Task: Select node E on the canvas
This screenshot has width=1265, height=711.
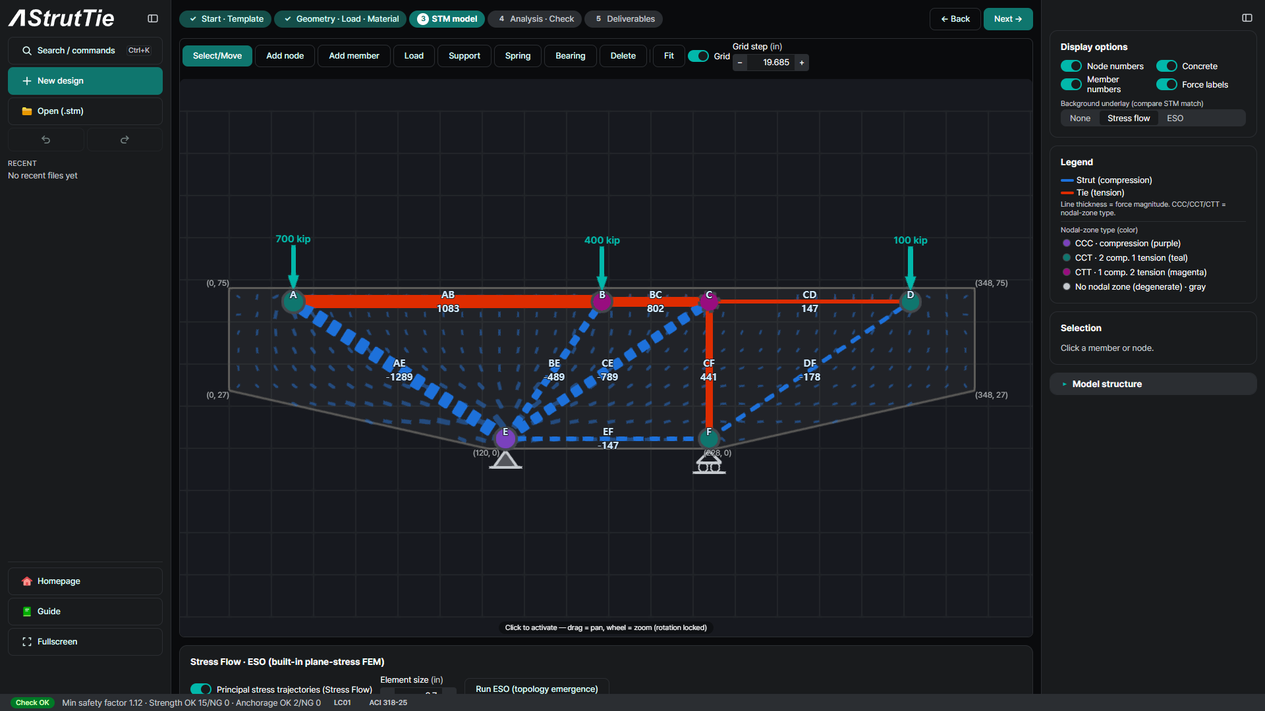Action: point(505,438)
